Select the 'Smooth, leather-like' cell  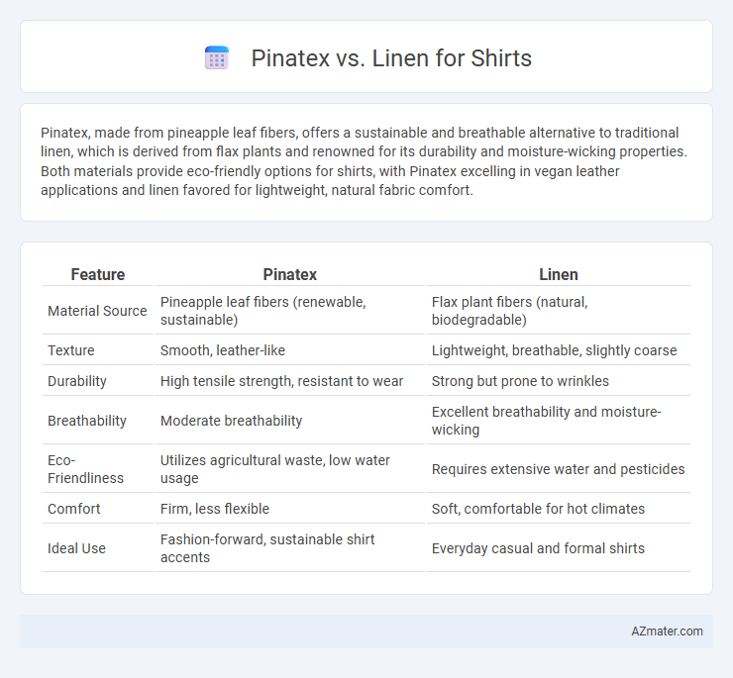290,350
